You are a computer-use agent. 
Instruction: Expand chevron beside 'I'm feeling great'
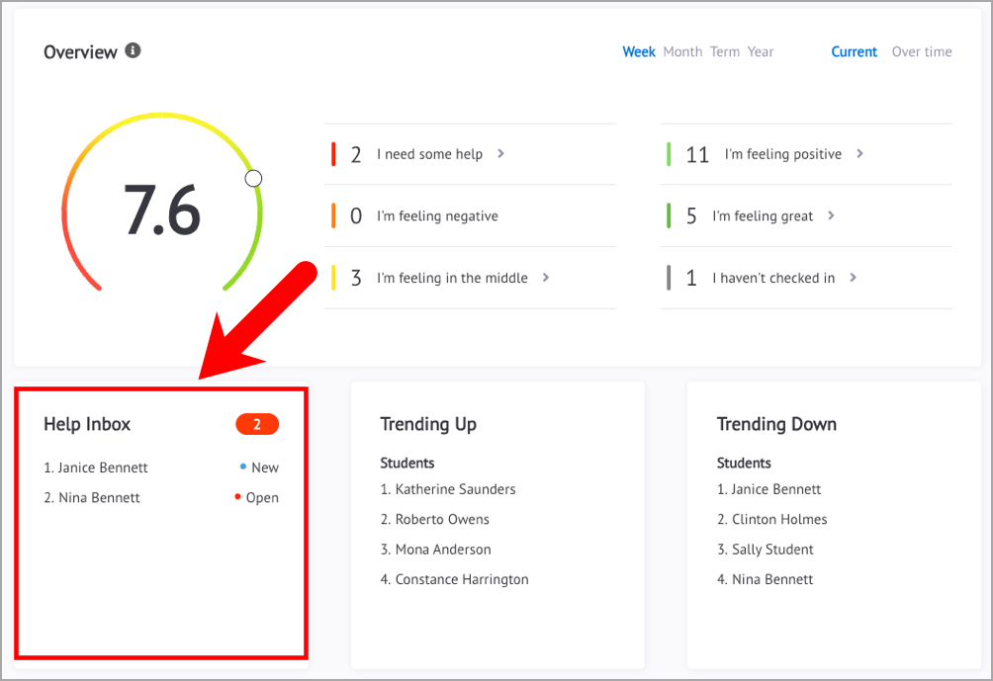click(x=832, y=215)
